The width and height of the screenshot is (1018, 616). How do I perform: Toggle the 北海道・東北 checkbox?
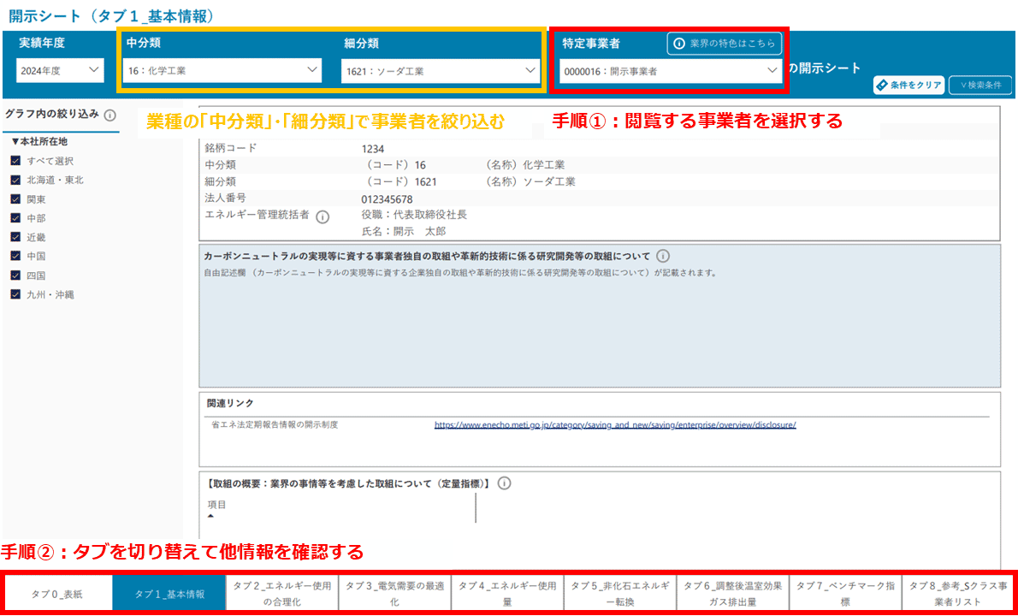tap(15, 181)
